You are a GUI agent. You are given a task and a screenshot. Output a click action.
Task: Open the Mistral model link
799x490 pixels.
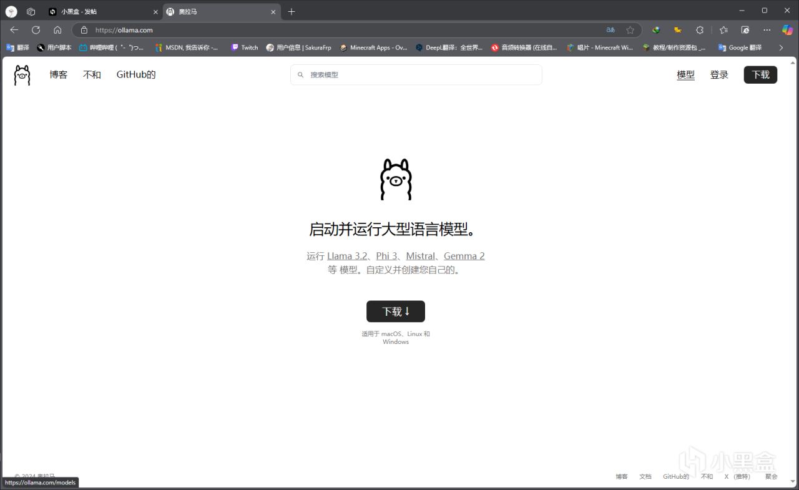coord(421,256)
